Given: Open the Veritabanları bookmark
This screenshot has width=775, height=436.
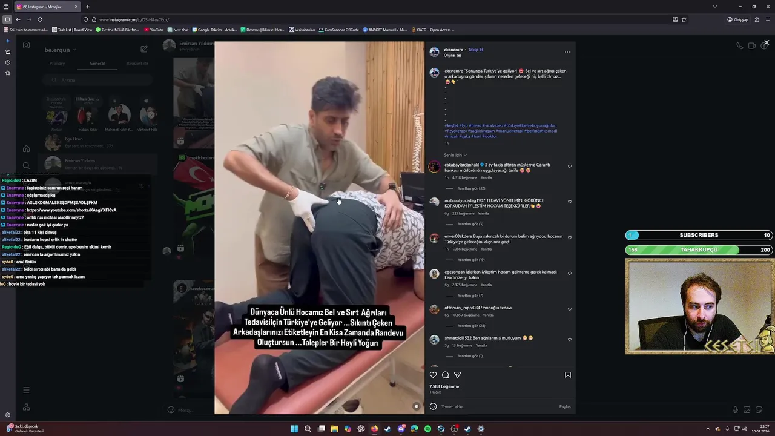Looking at the screenshot, I should click(302, 30).
